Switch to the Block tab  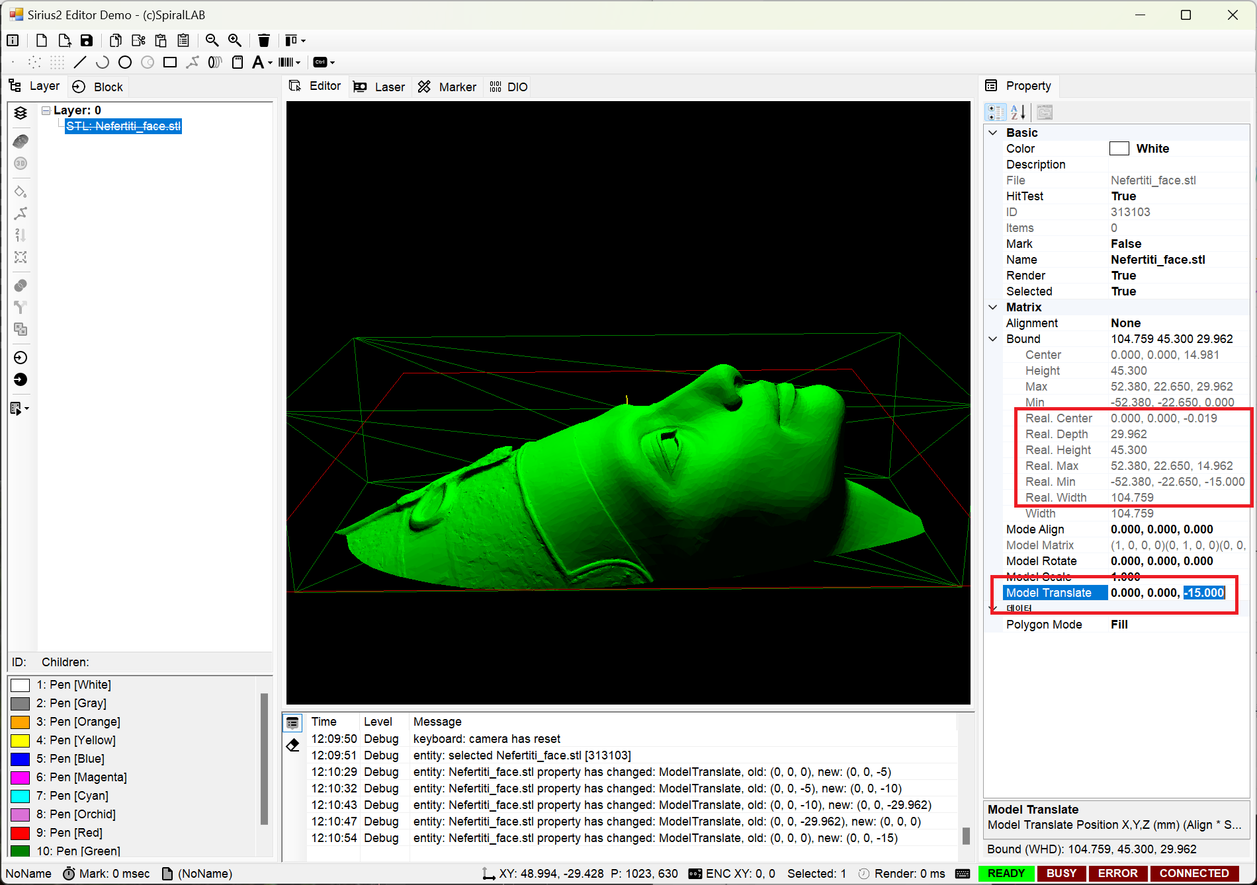pyautogui.click(x=98, y=87)
